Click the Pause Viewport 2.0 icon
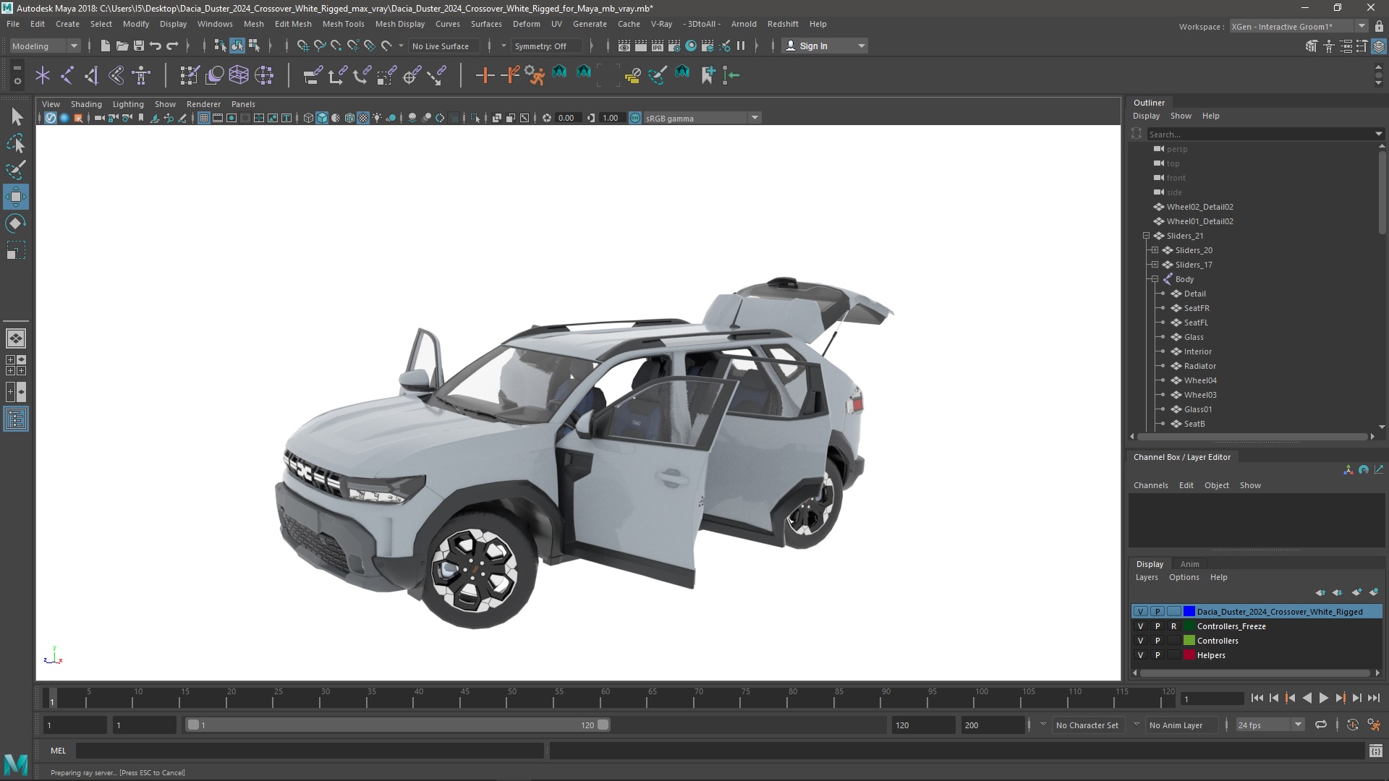This screenshot has height=781, width=1389. (x=741, y=46)
